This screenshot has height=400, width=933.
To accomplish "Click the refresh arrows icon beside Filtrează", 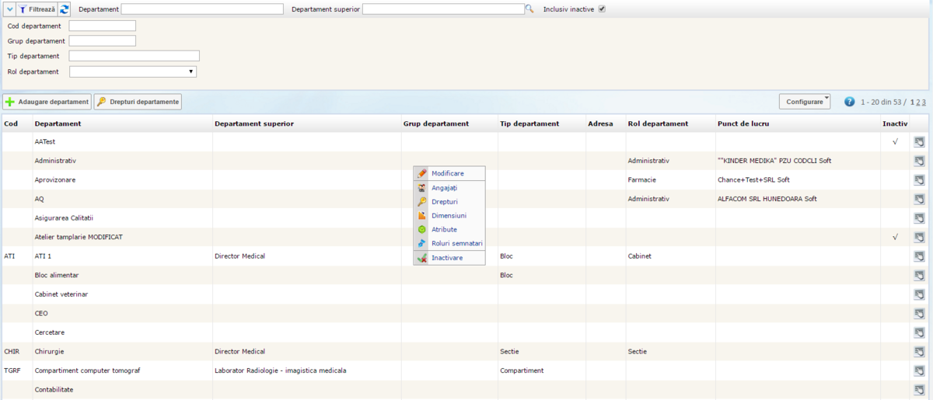I will 64,9.
